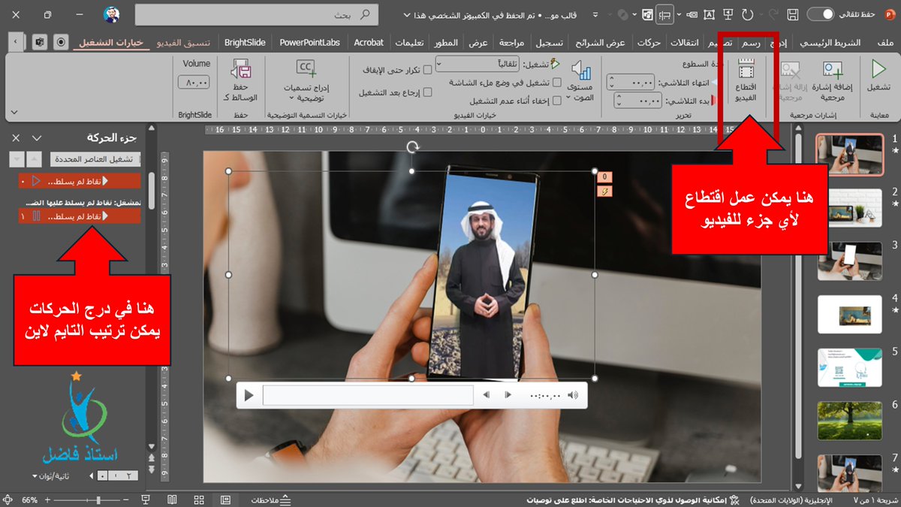Select the second animation entry numbered ١
This screenshot has width=901, height=507.
[x=80, y=216]
